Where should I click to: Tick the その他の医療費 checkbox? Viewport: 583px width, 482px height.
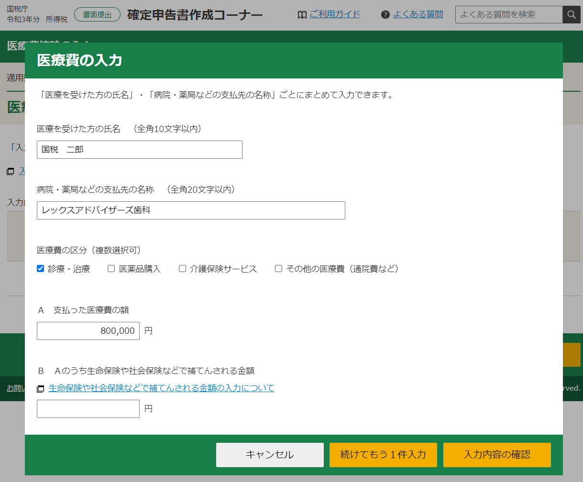[278, 269]
